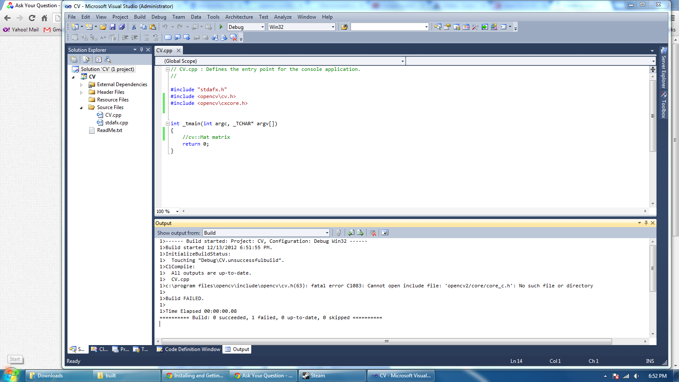Viewport: 679px width, 382px height.
Task: Open CV.cpp in Solution Explorer tree
Action: [x=113, y=115]
